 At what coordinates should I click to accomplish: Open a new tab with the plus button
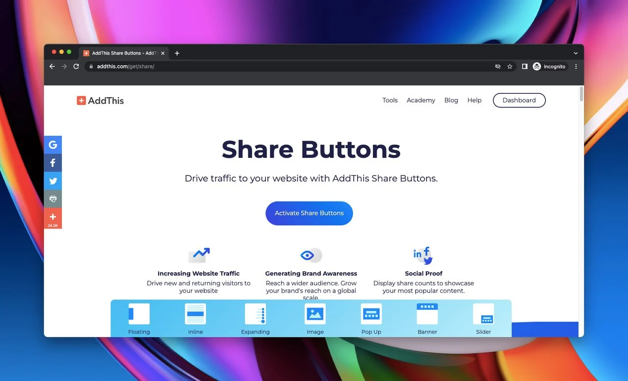point(177,53)
